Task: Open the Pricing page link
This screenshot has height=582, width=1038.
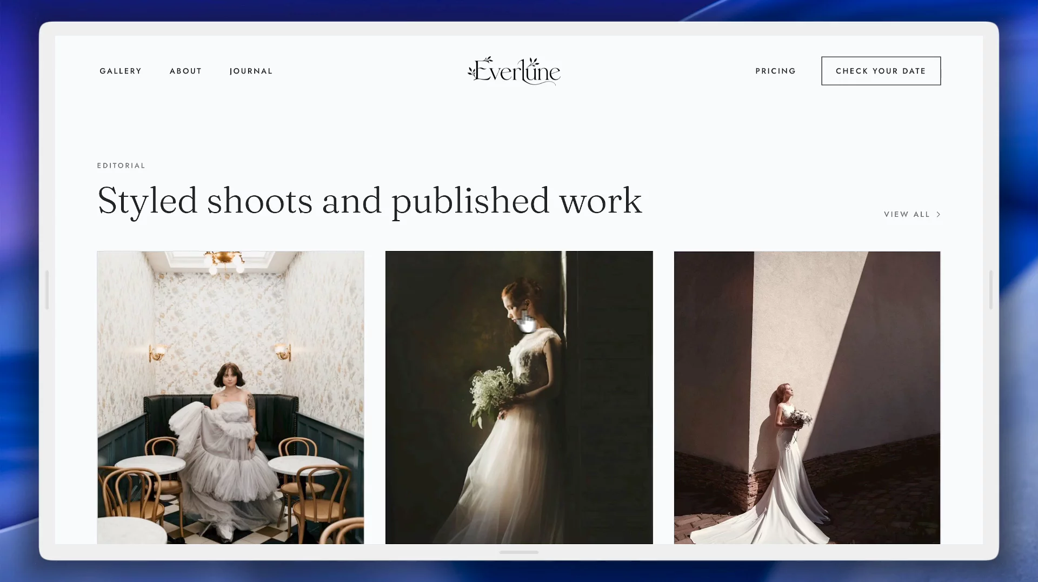Action: pos(775,71)
